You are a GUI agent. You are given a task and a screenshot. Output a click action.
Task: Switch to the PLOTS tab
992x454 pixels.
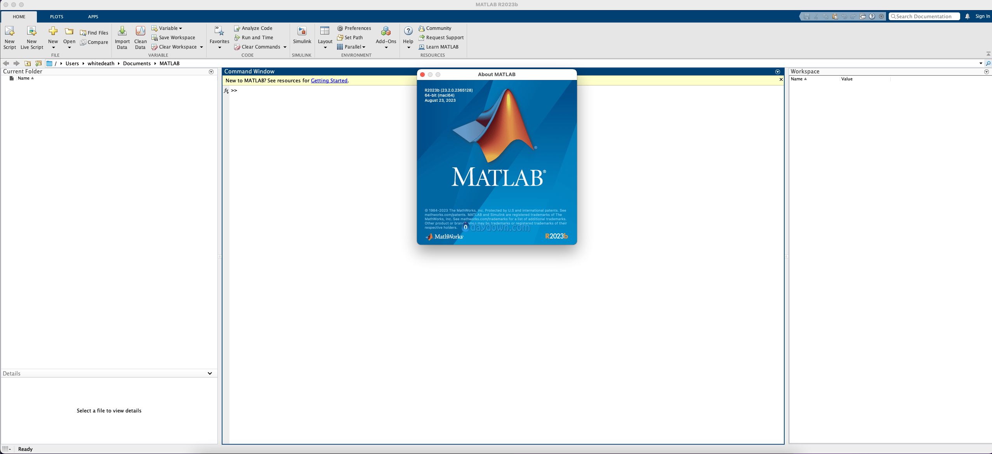pos(56,17)
